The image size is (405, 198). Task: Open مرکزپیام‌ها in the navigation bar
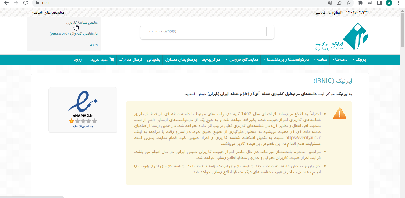(x=211, y=60)
